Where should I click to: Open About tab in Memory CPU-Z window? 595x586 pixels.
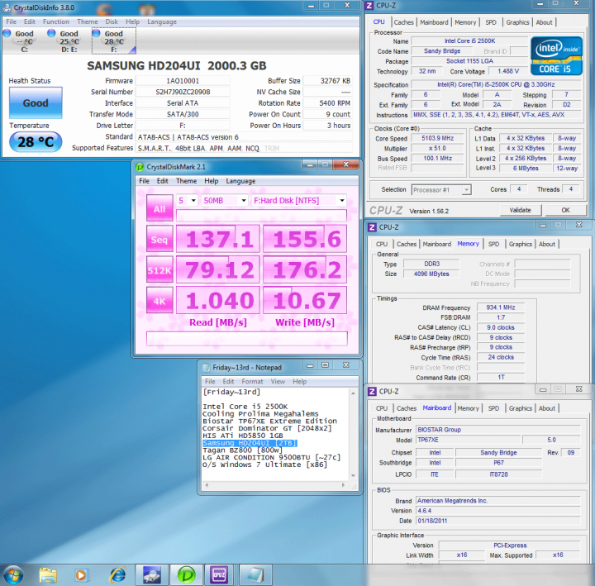tap(547, 244)
